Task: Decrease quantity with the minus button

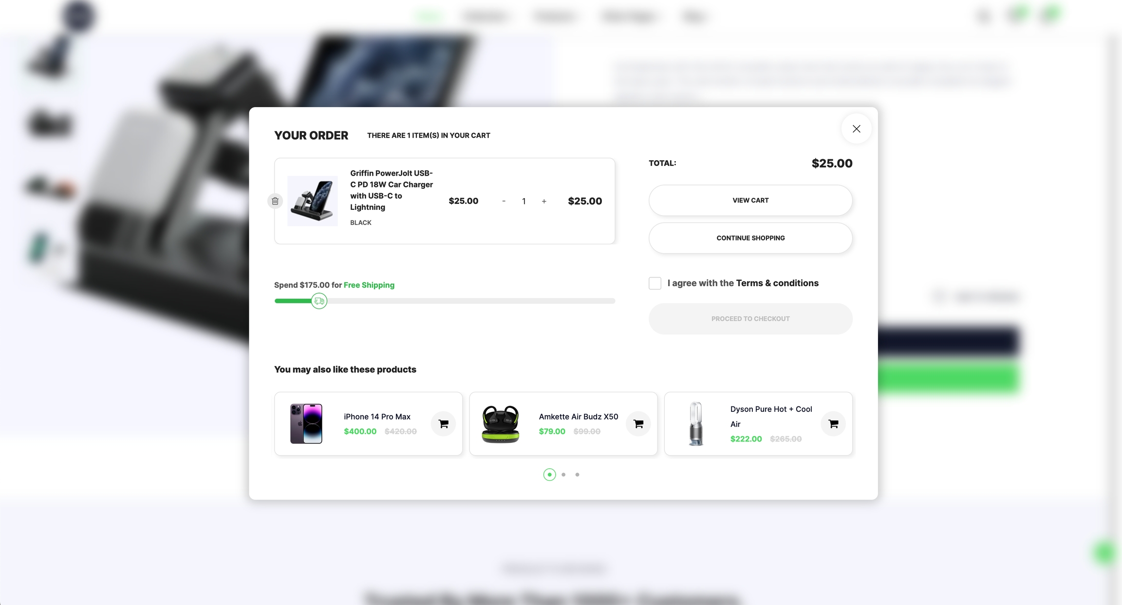Action: pos(504,201)
